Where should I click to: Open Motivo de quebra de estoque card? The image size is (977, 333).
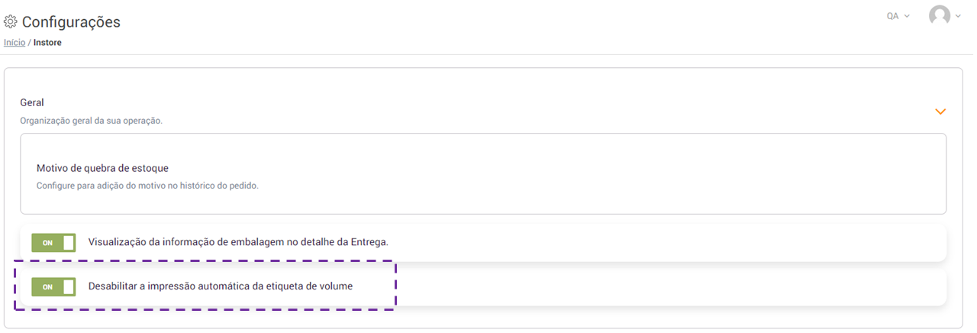483,174
